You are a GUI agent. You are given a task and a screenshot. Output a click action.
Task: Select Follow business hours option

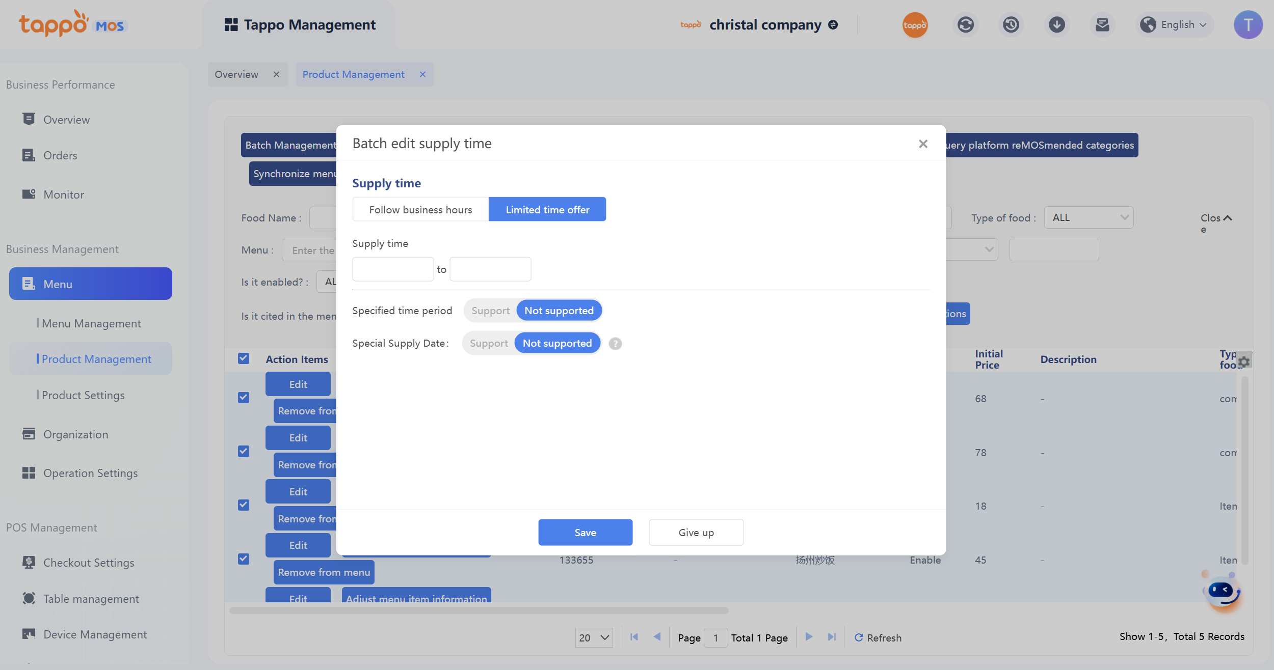420,210
